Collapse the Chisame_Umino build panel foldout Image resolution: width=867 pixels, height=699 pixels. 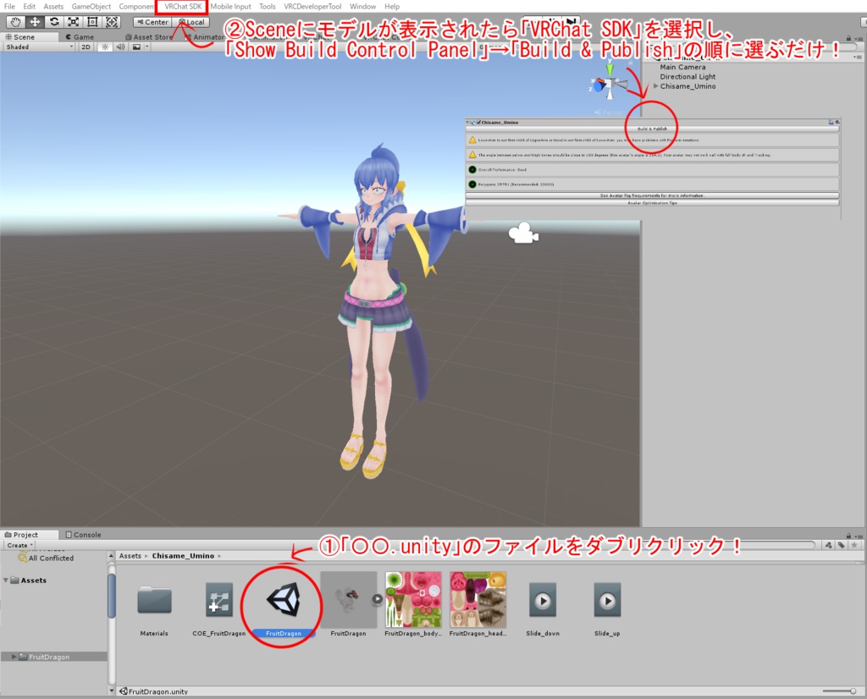[467, 122]
